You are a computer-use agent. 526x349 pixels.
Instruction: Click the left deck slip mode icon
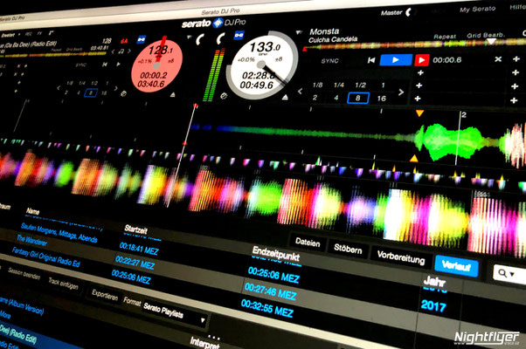123,93
